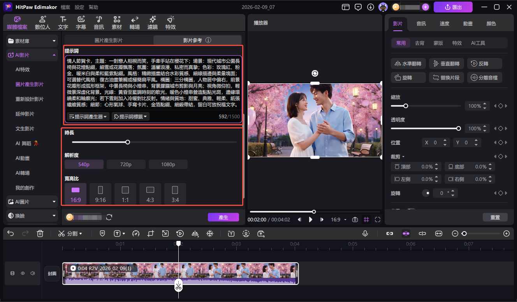Toggle the grid overlay icon below the player

tap(366, 219)
